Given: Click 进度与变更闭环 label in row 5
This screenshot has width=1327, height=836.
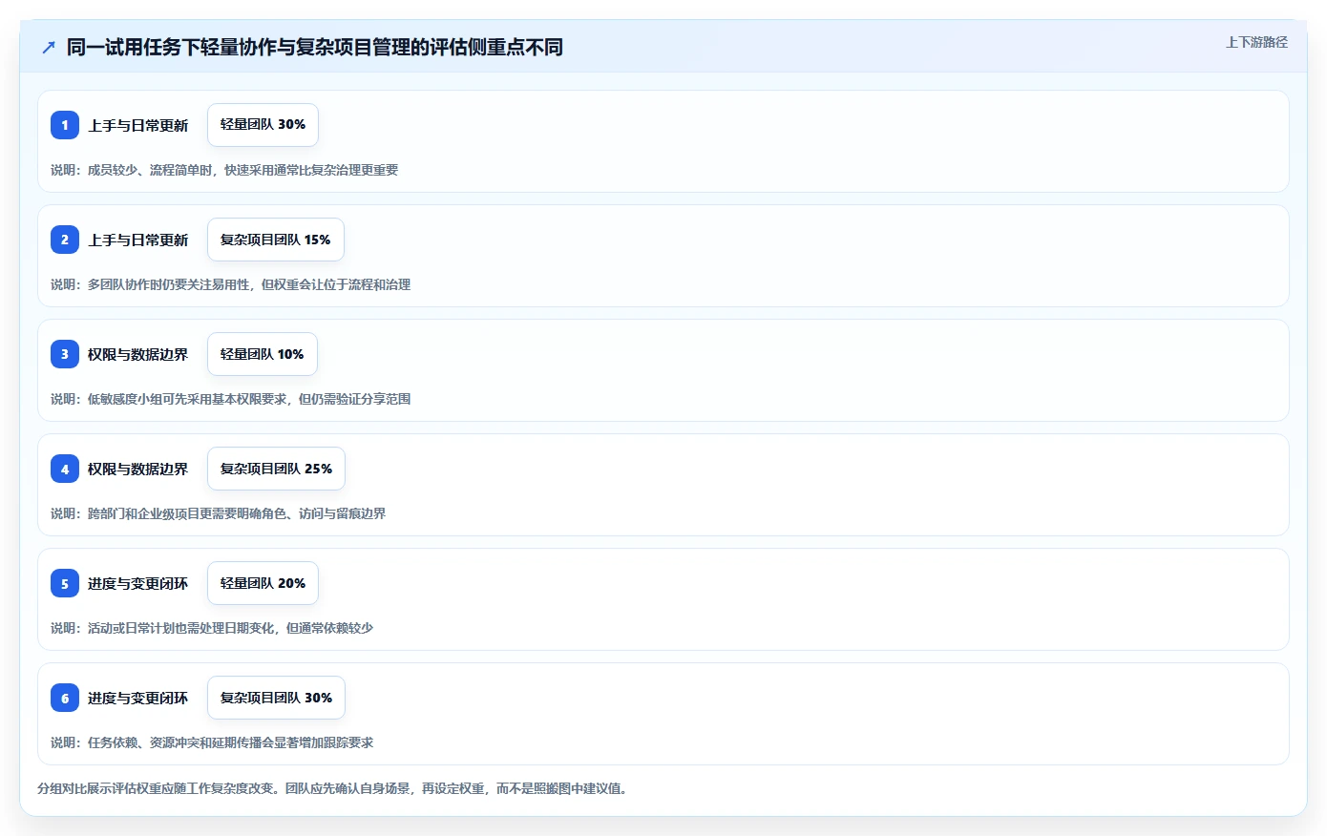Looking at the screenshot, I should click(138, 583).
